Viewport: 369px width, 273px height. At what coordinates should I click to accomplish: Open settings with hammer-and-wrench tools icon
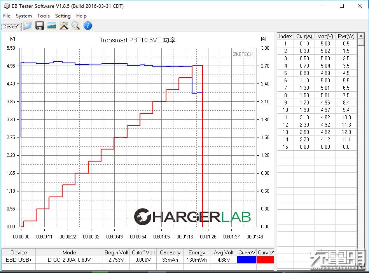64,26
